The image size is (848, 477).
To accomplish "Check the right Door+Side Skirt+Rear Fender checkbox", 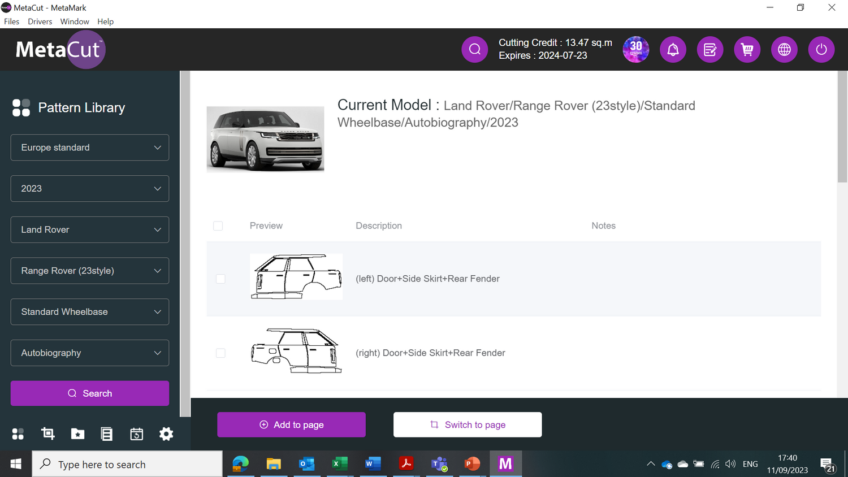I will (x=220, y=353).
